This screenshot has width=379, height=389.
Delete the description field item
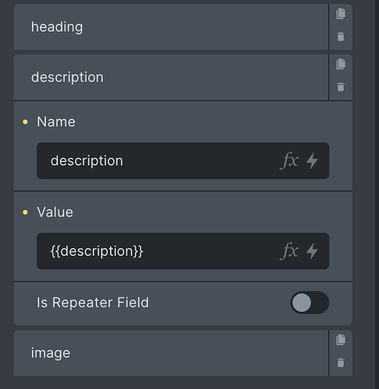tap(341, 87)
